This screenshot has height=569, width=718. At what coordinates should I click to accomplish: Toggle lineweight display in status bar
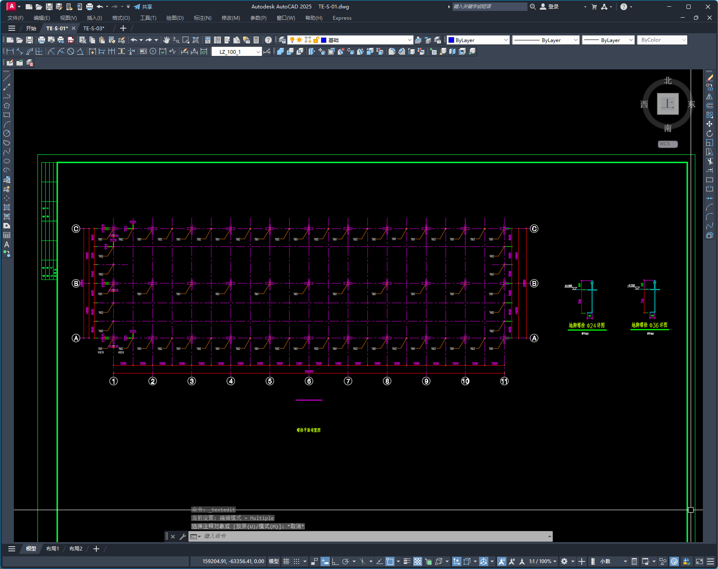tap(407, 561)
